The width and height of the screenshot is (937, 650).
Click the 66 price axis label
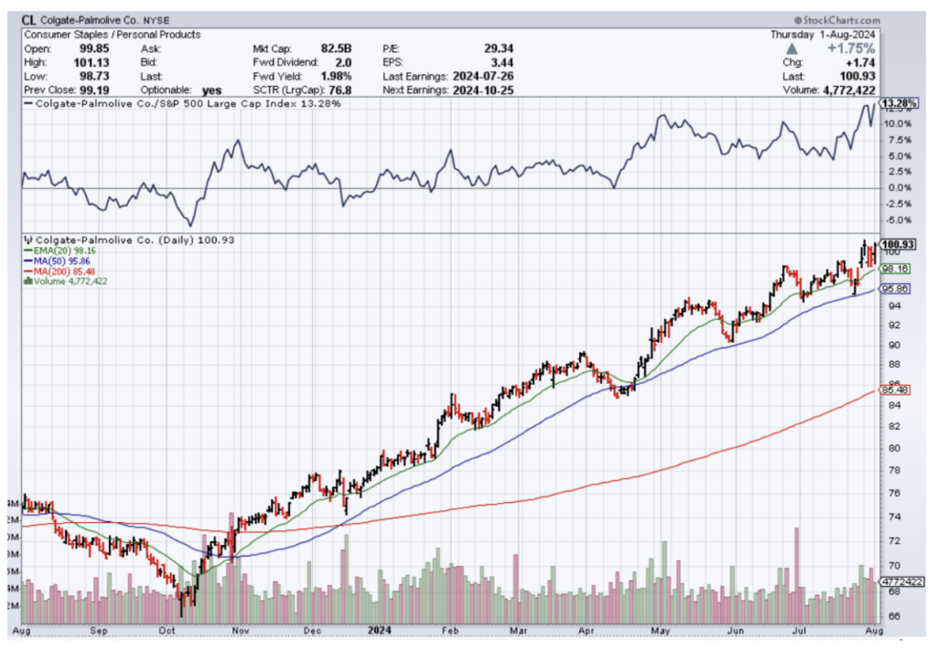click(x=895, y=616)
